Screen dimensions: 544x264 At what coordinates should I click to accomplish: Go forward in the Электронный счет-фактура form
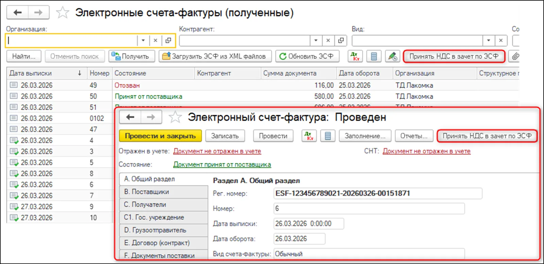pos(151,117)
